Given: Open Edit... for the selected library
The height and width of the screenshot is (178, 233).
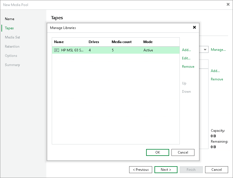Looking at the screenshot, I should 186,58.
